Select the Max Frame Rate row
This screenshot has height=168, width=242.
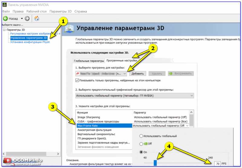(104, 126)
